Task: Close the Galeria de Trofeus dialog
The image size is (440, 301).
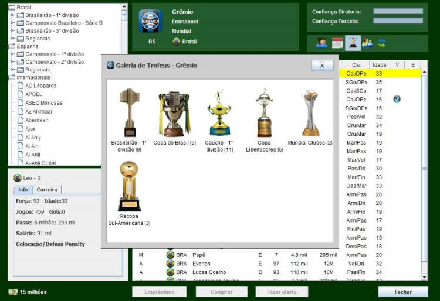Action: (322, 66)
